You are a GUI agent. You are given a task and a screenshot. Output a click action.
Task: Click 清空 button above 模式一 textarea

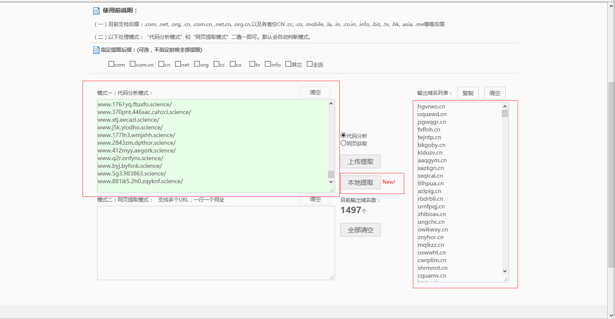pos(315,92)
